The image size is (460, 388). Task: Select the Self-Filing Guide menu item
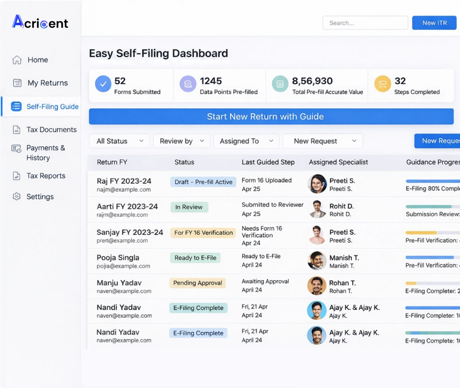click(52, 107)
